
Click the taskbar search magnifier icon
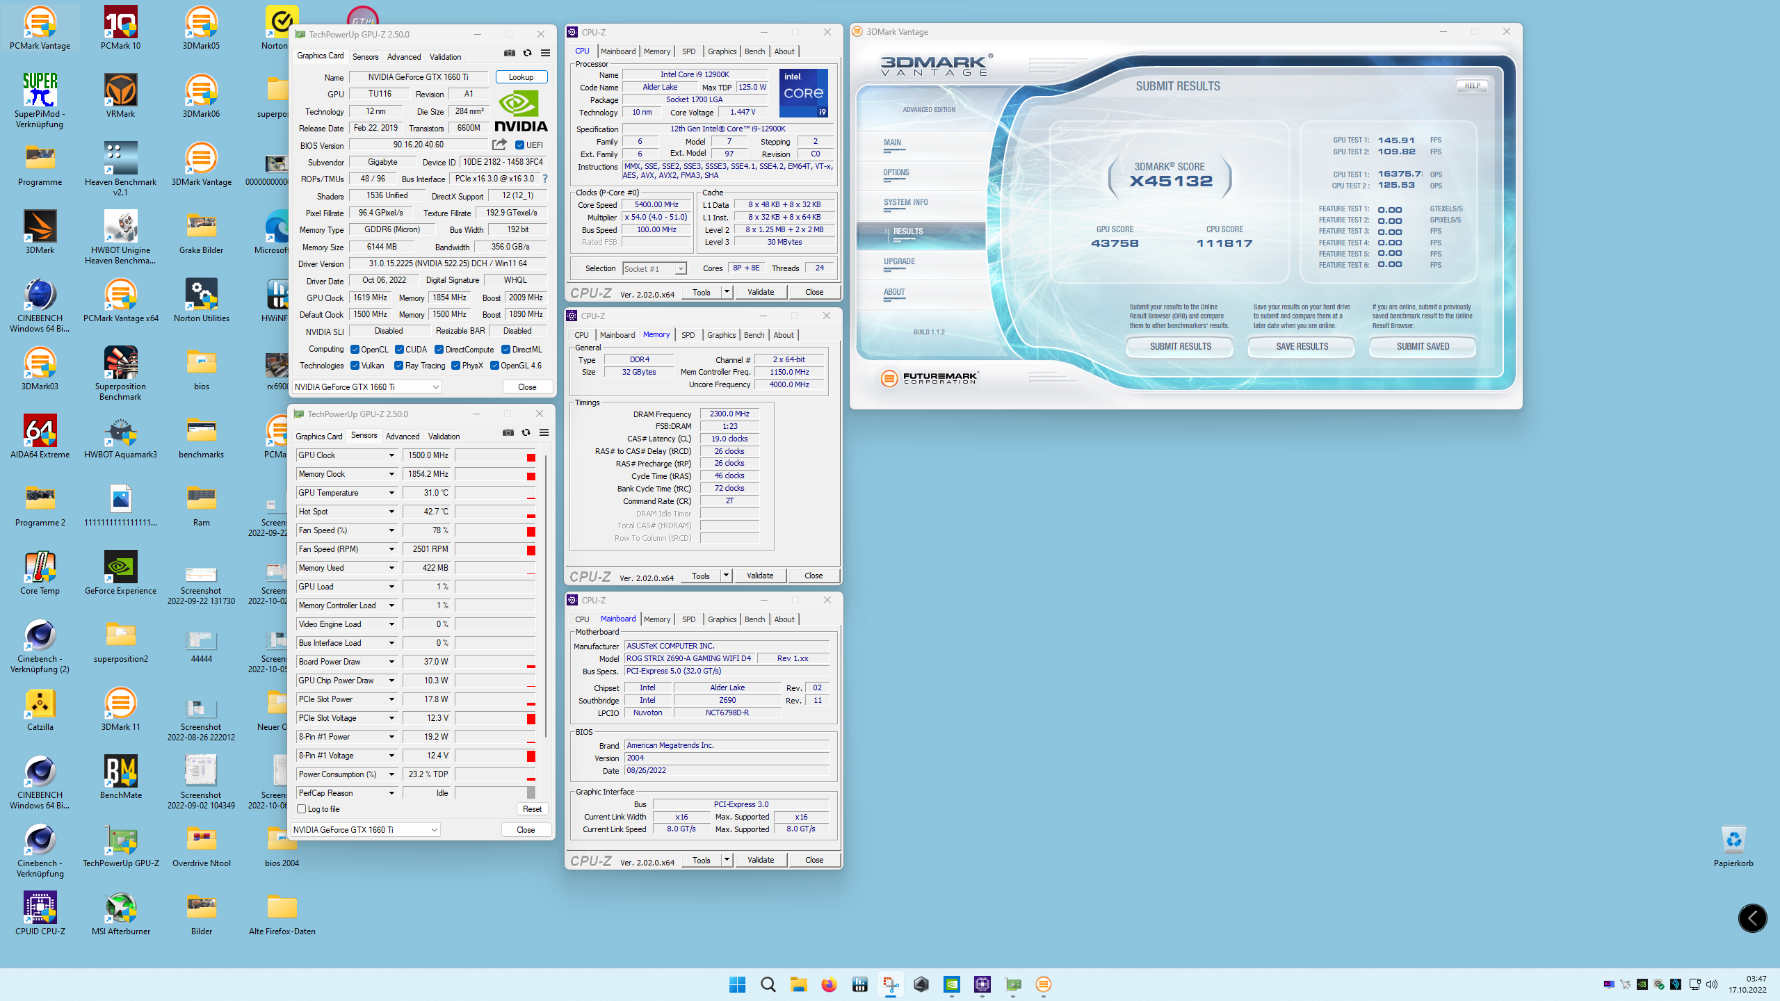coord(768,984)
